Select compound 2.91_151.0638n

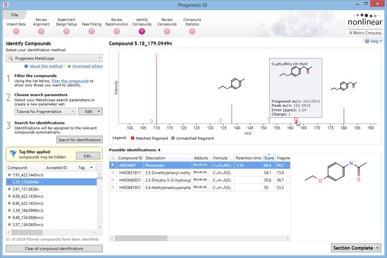coord(51,189)
